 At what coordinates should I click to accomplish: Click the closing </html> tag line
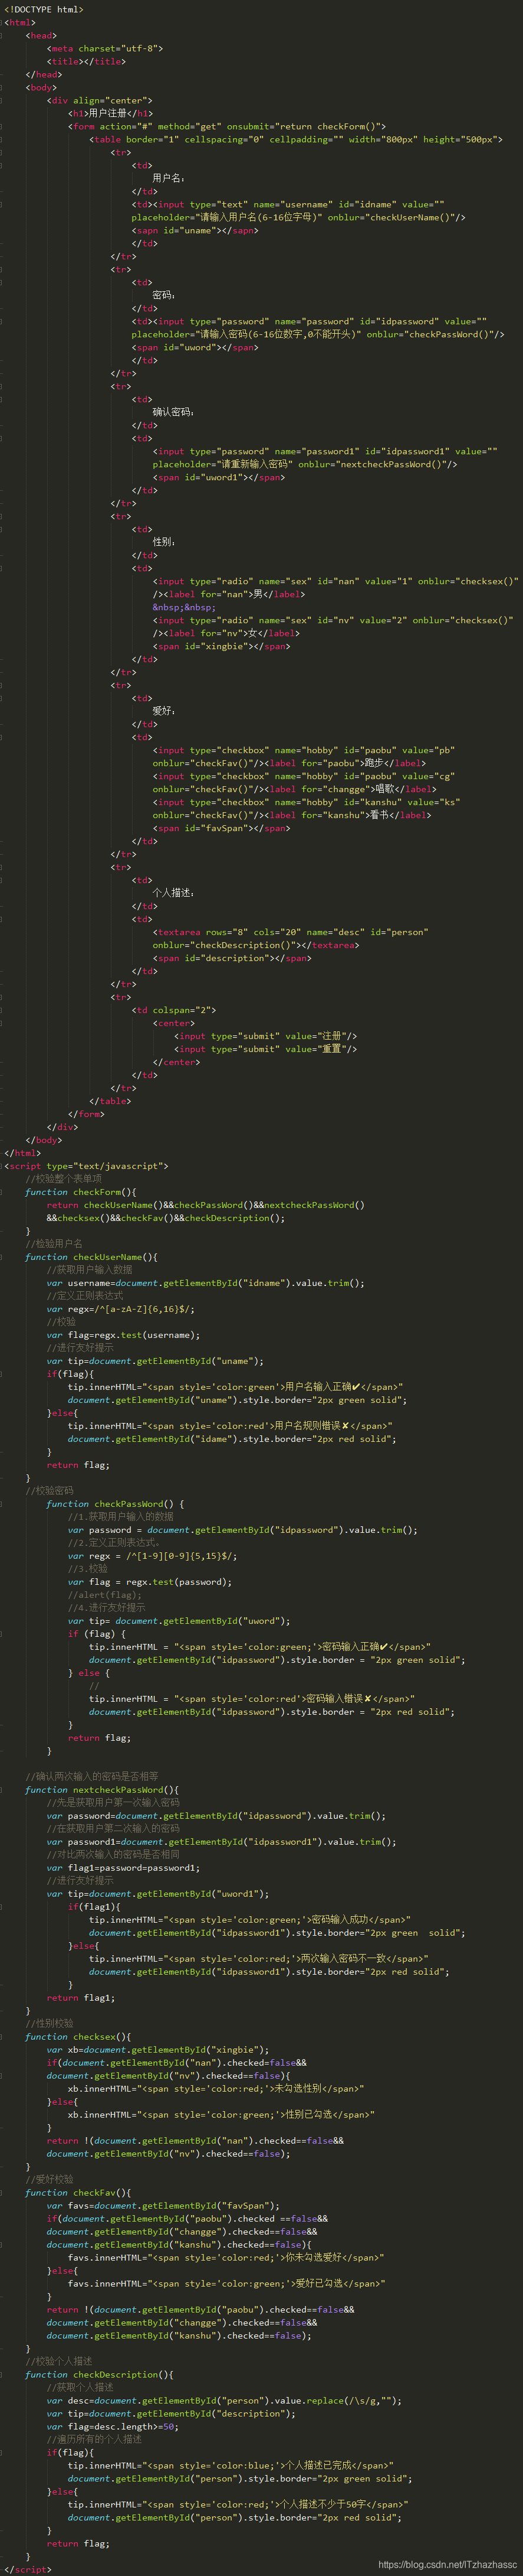point(23,1154)
